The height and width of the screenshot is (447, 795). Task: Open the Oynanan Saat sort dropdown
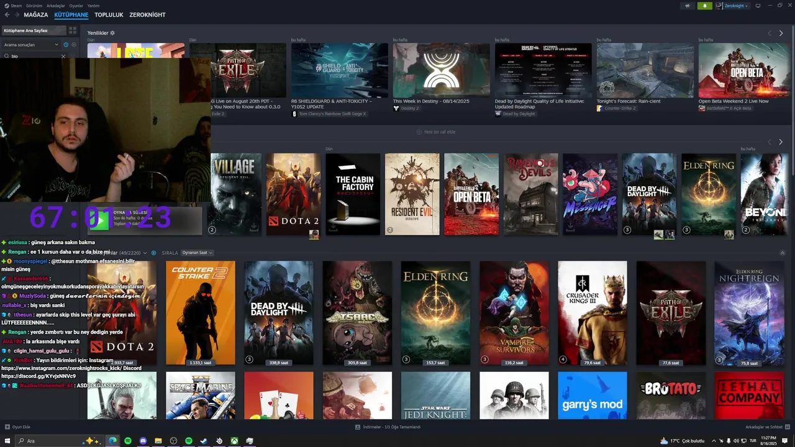(x=197, y=253)
